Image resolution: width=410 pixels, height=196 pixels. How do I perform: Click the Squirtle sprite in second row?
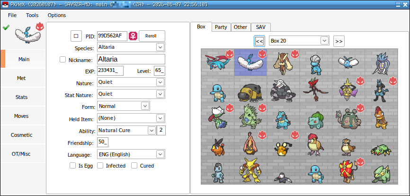(x=217, y=89)
